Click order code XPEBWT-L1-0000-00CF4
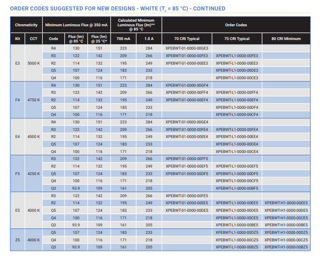This screenshot has height=258, width=323. pos(237,115)
